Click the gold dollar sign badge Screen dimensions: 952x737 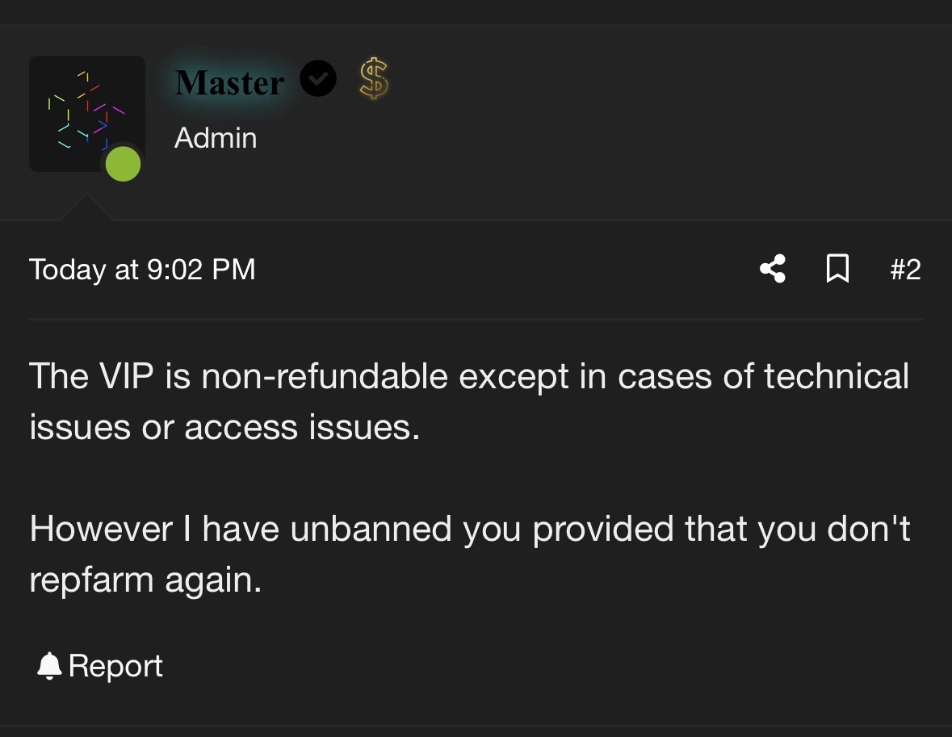pos(373,78)
